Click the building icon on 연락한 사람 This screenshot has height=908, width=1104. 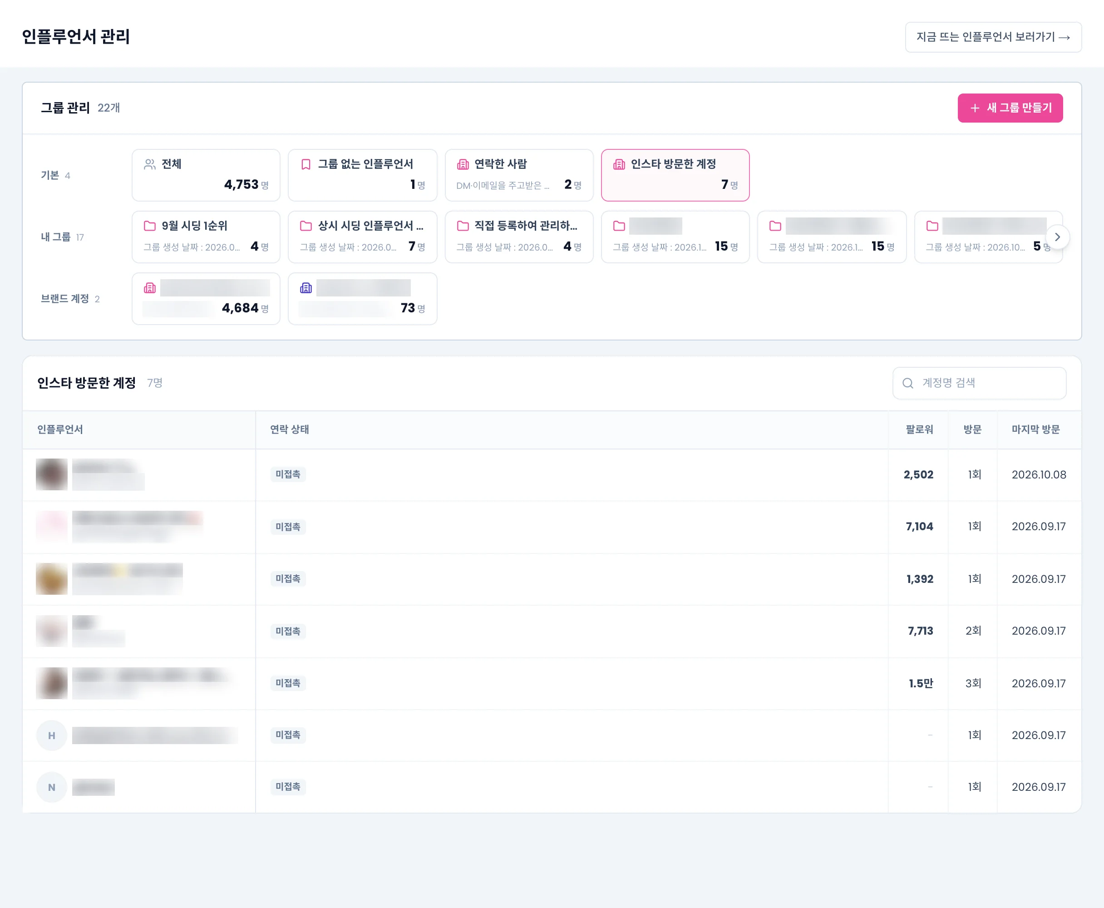pos(463,164)
